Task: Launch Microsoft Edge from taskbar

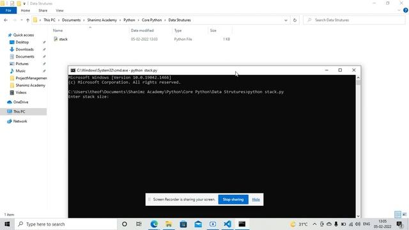Action: coord(154,224)
